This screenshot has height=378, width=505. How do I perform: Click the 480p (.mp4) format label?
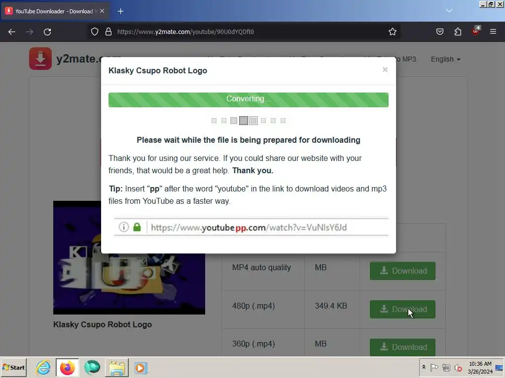click(253, 306)
